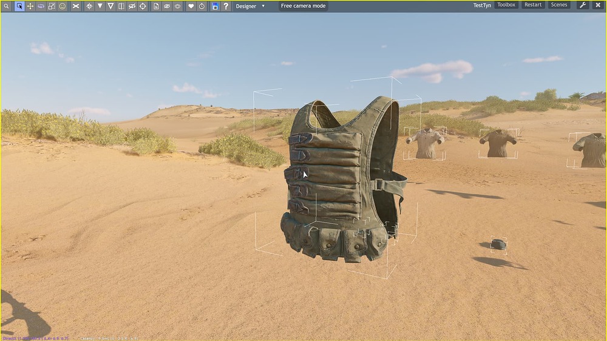
Task: Click the Free camera mode button
Action: [x=303, y=6]
